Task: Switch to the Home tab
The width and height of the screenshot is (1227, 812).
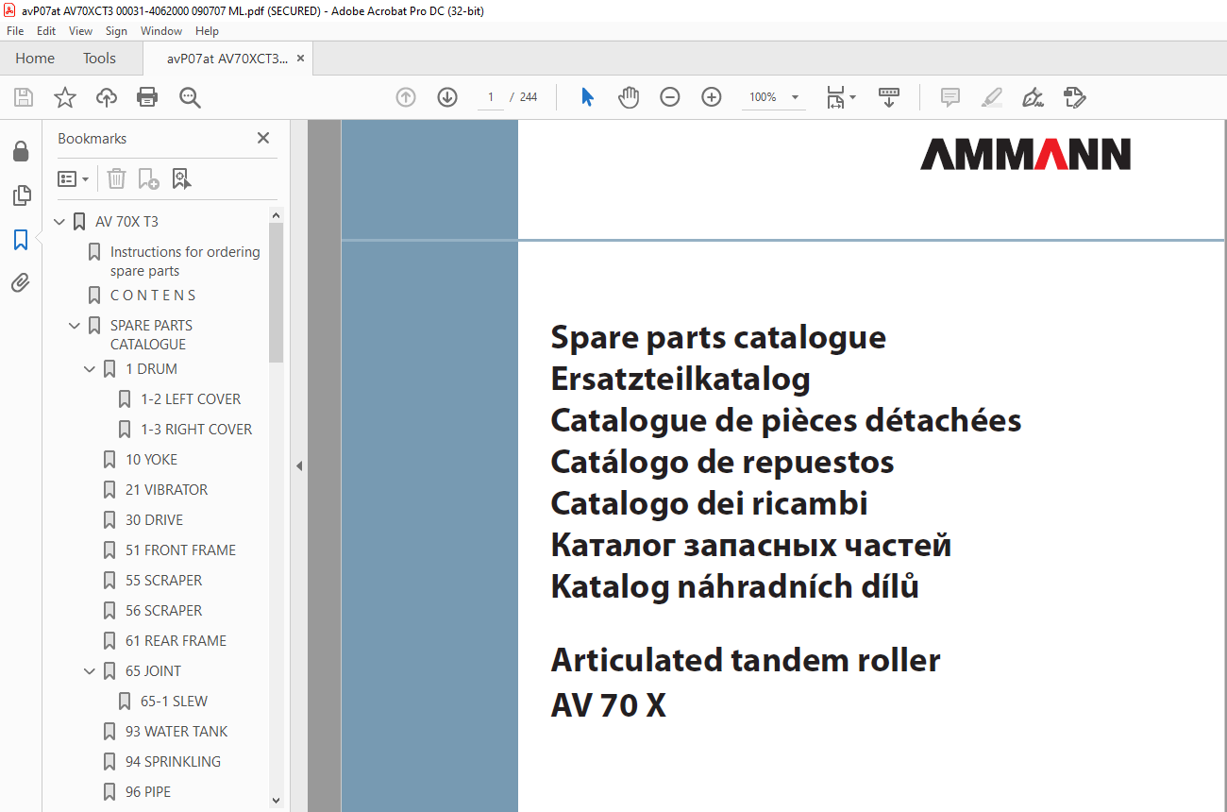Action: (35, 59)
